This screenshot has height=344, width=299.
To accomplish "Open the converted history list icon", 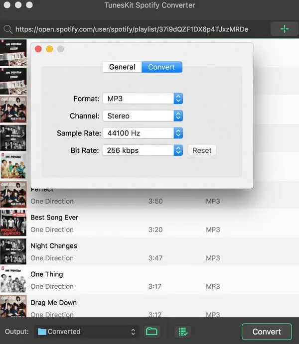I will pos(183,331).
